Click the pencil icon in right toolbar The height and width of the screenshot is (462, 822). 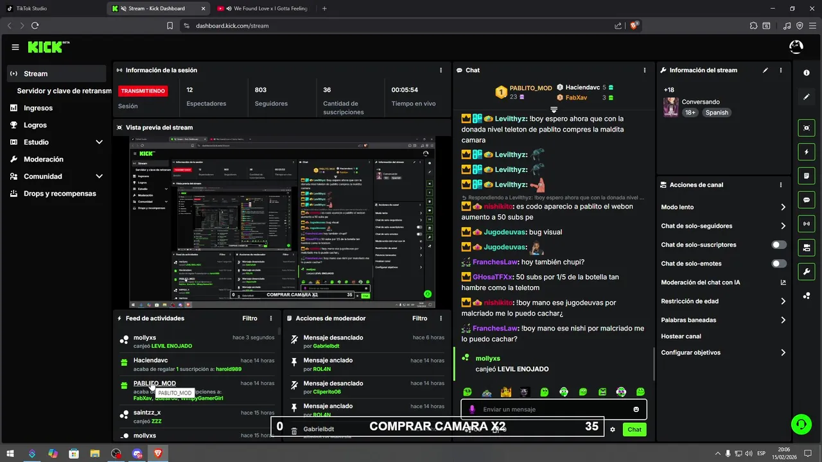click(x=807, y=97)
